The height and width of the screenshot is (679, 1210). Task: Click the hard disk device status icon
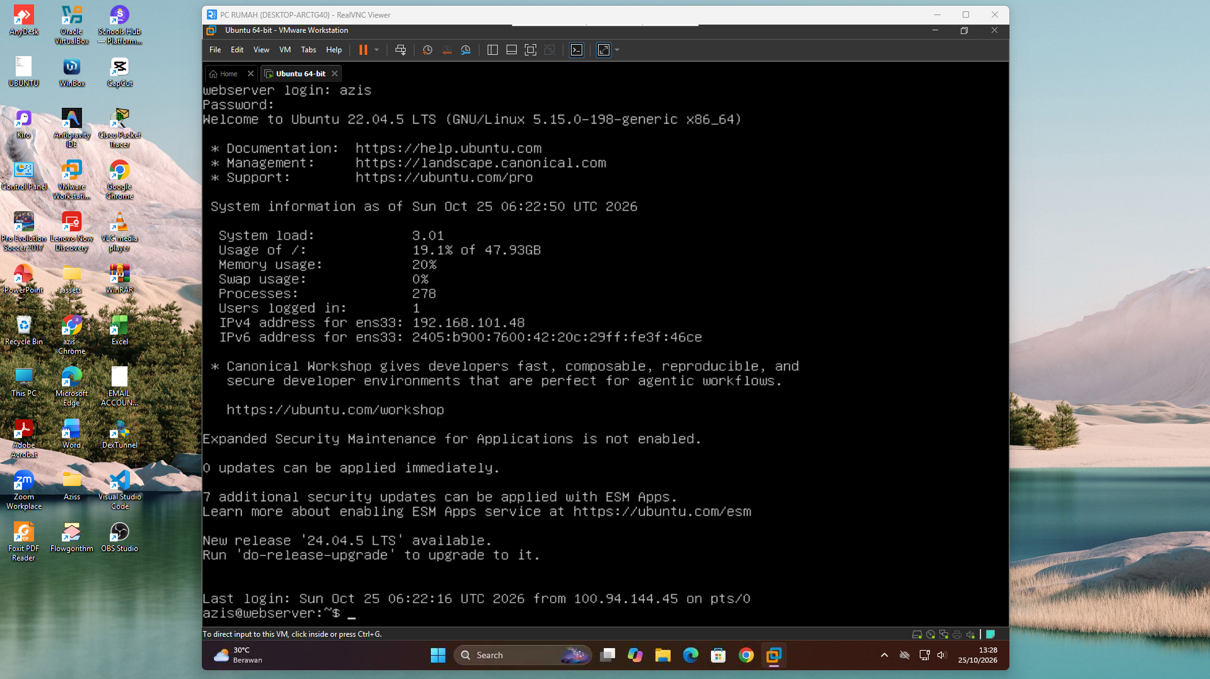click(917, 634)
